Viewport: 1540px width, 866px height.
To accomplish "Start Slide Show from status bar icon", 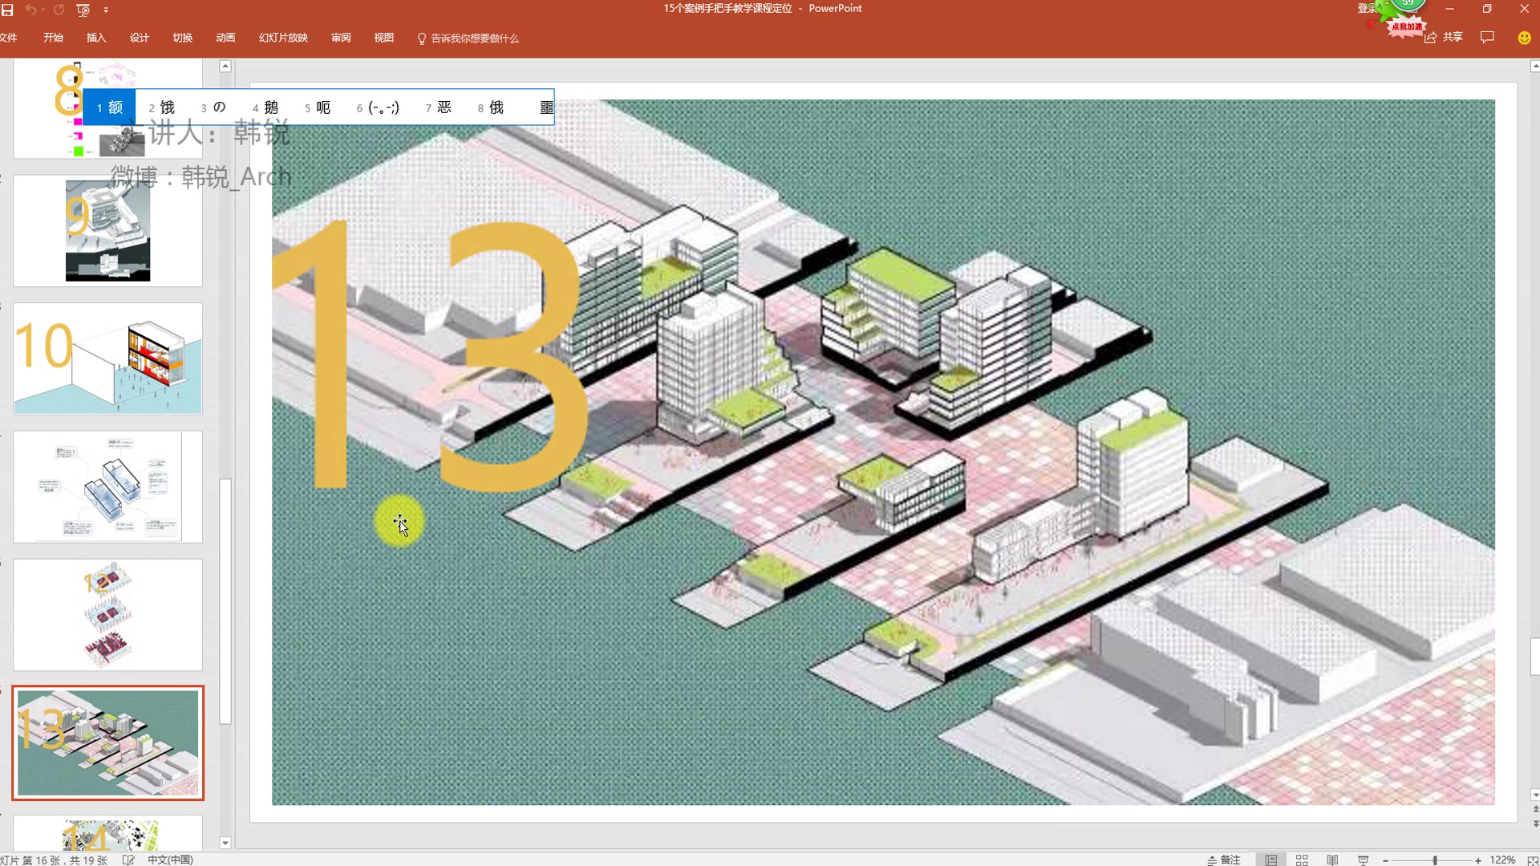I will tap(1363, 860).
